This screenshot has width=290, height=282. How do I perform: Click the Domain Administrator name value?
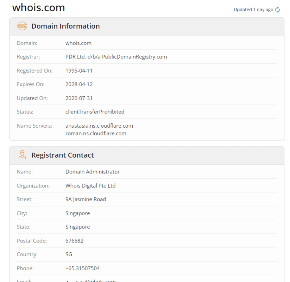click(x=92, y=172)
